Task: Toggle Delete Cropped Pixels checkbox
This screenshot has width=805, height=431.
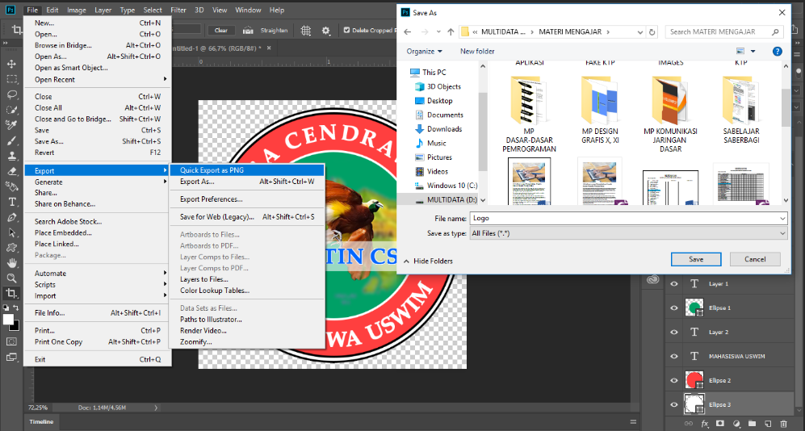Action: (346, 31)
